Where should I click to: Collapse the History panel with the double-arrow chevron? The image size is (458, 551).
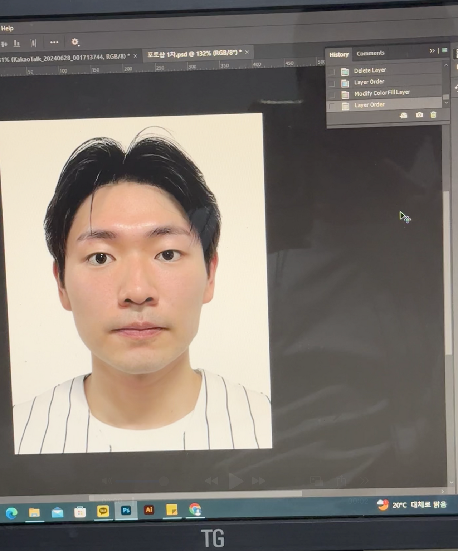432,50
